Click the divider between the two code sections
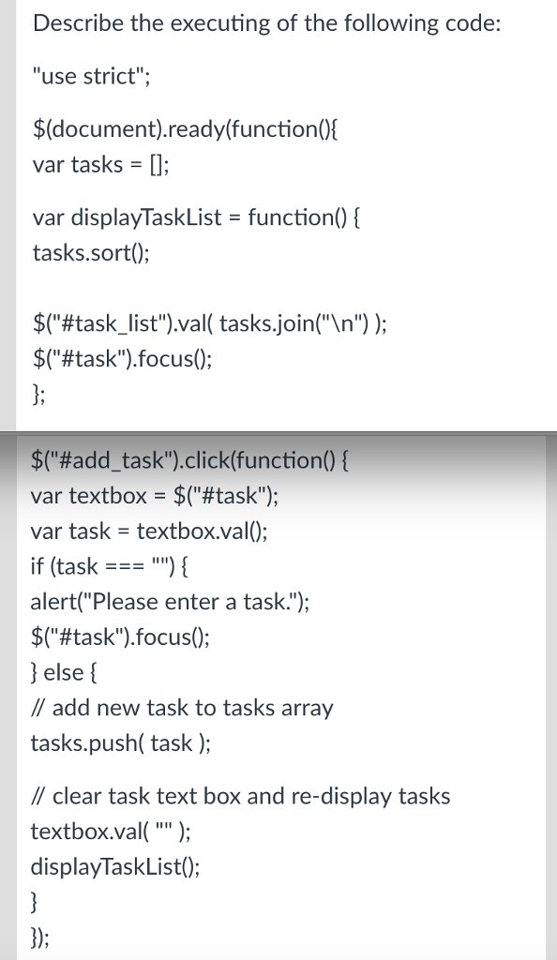 tap(278, 433)
